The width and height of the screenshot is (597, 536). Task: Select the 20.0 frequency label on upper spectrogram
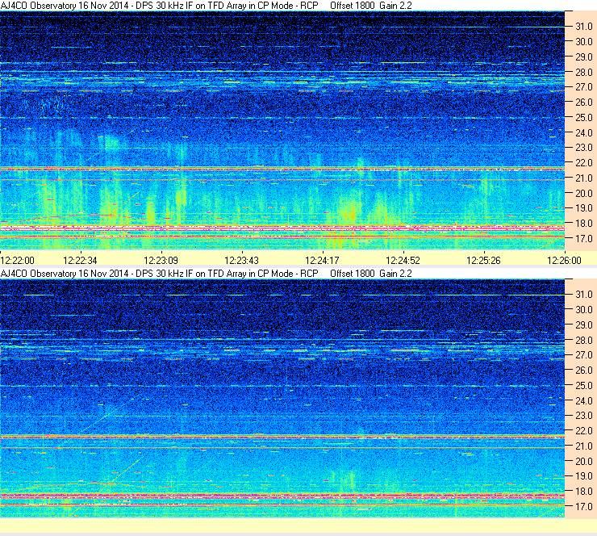point(584,194)
